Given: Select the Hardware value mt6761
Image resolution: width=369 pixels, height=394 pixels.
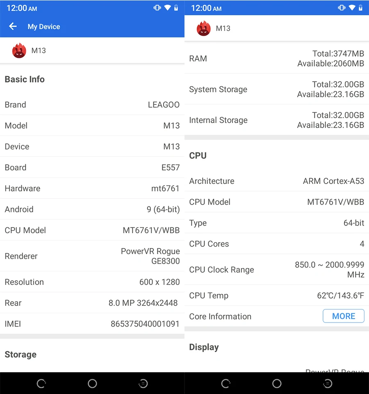Looking at the screenshot, I should tap(165, 188).
